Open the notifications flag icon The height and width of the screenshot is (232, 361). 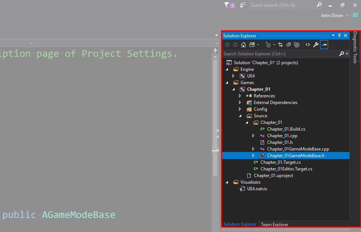[227, 5]
